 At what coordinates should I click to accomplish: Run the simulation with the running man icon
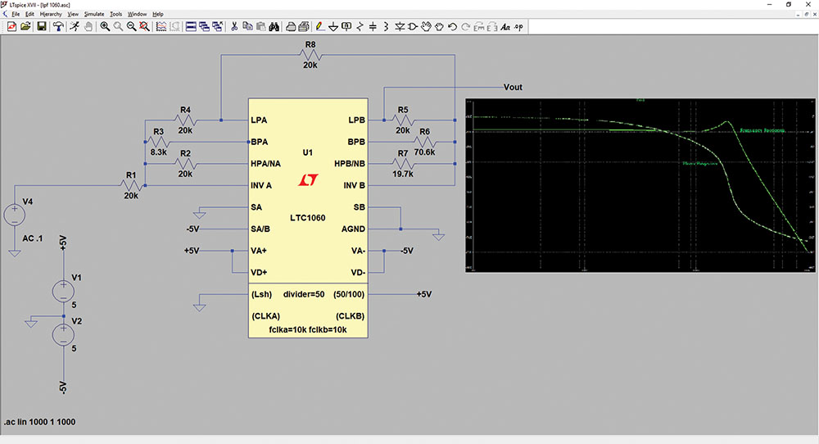(75, 27)
